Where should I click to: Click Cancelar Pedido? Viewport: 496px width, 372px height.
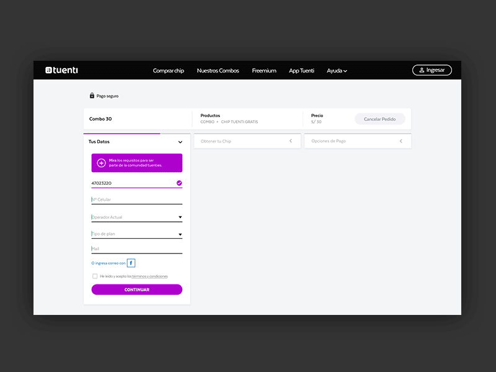(x=379, y=118)
